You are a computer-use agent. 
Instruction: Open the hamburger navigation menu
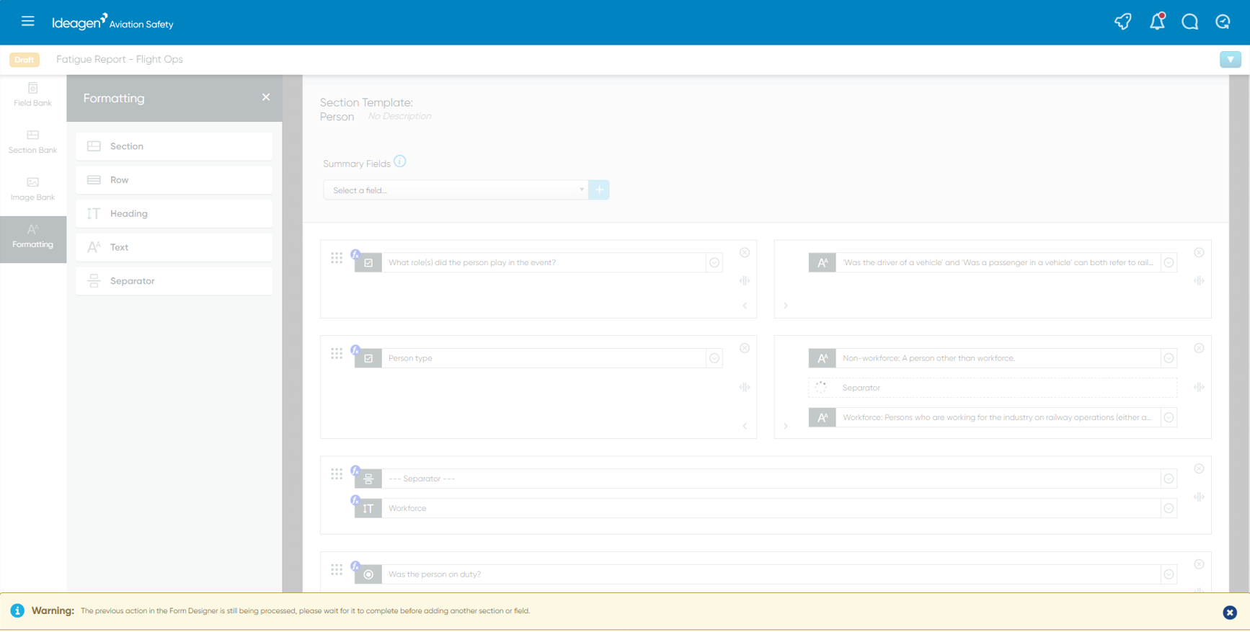click(x=27, y=22)
